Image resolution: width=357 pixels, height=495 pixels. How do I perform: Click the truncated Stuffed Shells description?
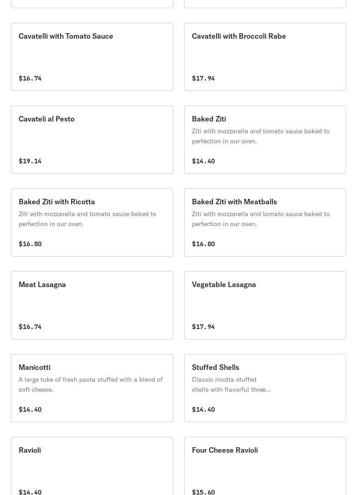[x=231, y=384]
